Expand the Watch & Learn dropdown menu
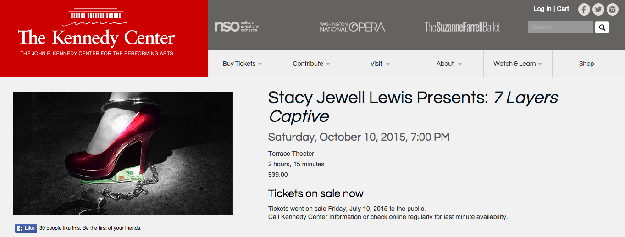625x237 pixels. coord(518,64)
